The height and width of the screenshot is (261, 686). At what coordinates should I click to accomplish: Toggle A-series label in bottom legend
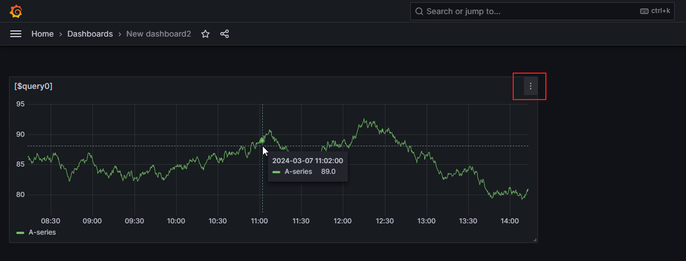pyautogui.click(x=42, y=232)
